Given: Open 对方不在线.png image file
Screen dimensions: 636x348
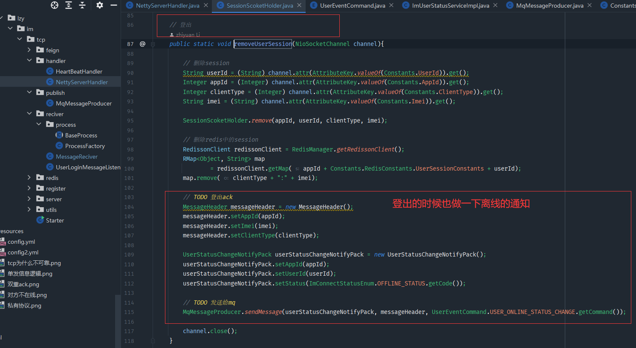Looking at the screenshot, I should (x=27, y=295).
